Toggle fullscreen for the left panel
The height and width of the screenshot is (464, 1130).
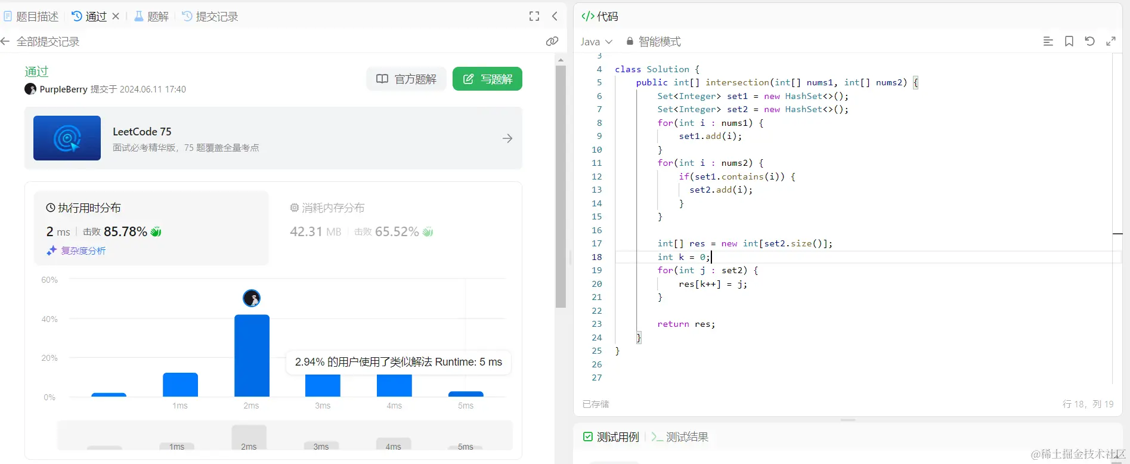534,16
